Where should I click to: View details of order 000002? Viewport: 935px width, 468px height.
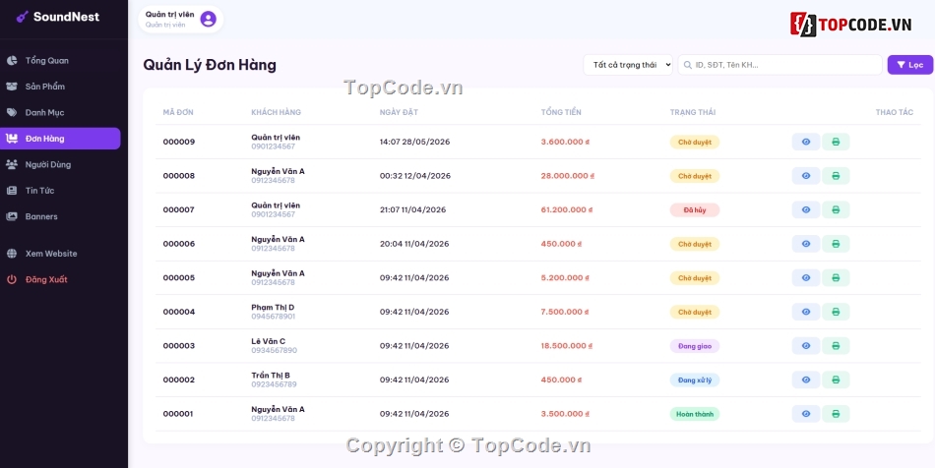(806, 380)
